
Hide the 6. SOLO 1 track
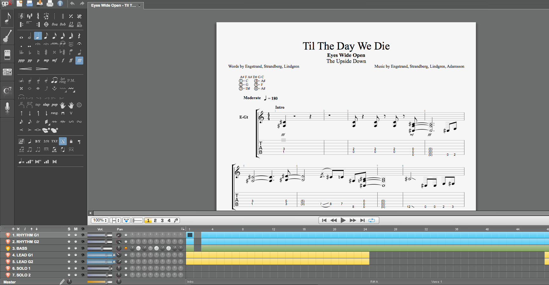(x=83, y=268)
